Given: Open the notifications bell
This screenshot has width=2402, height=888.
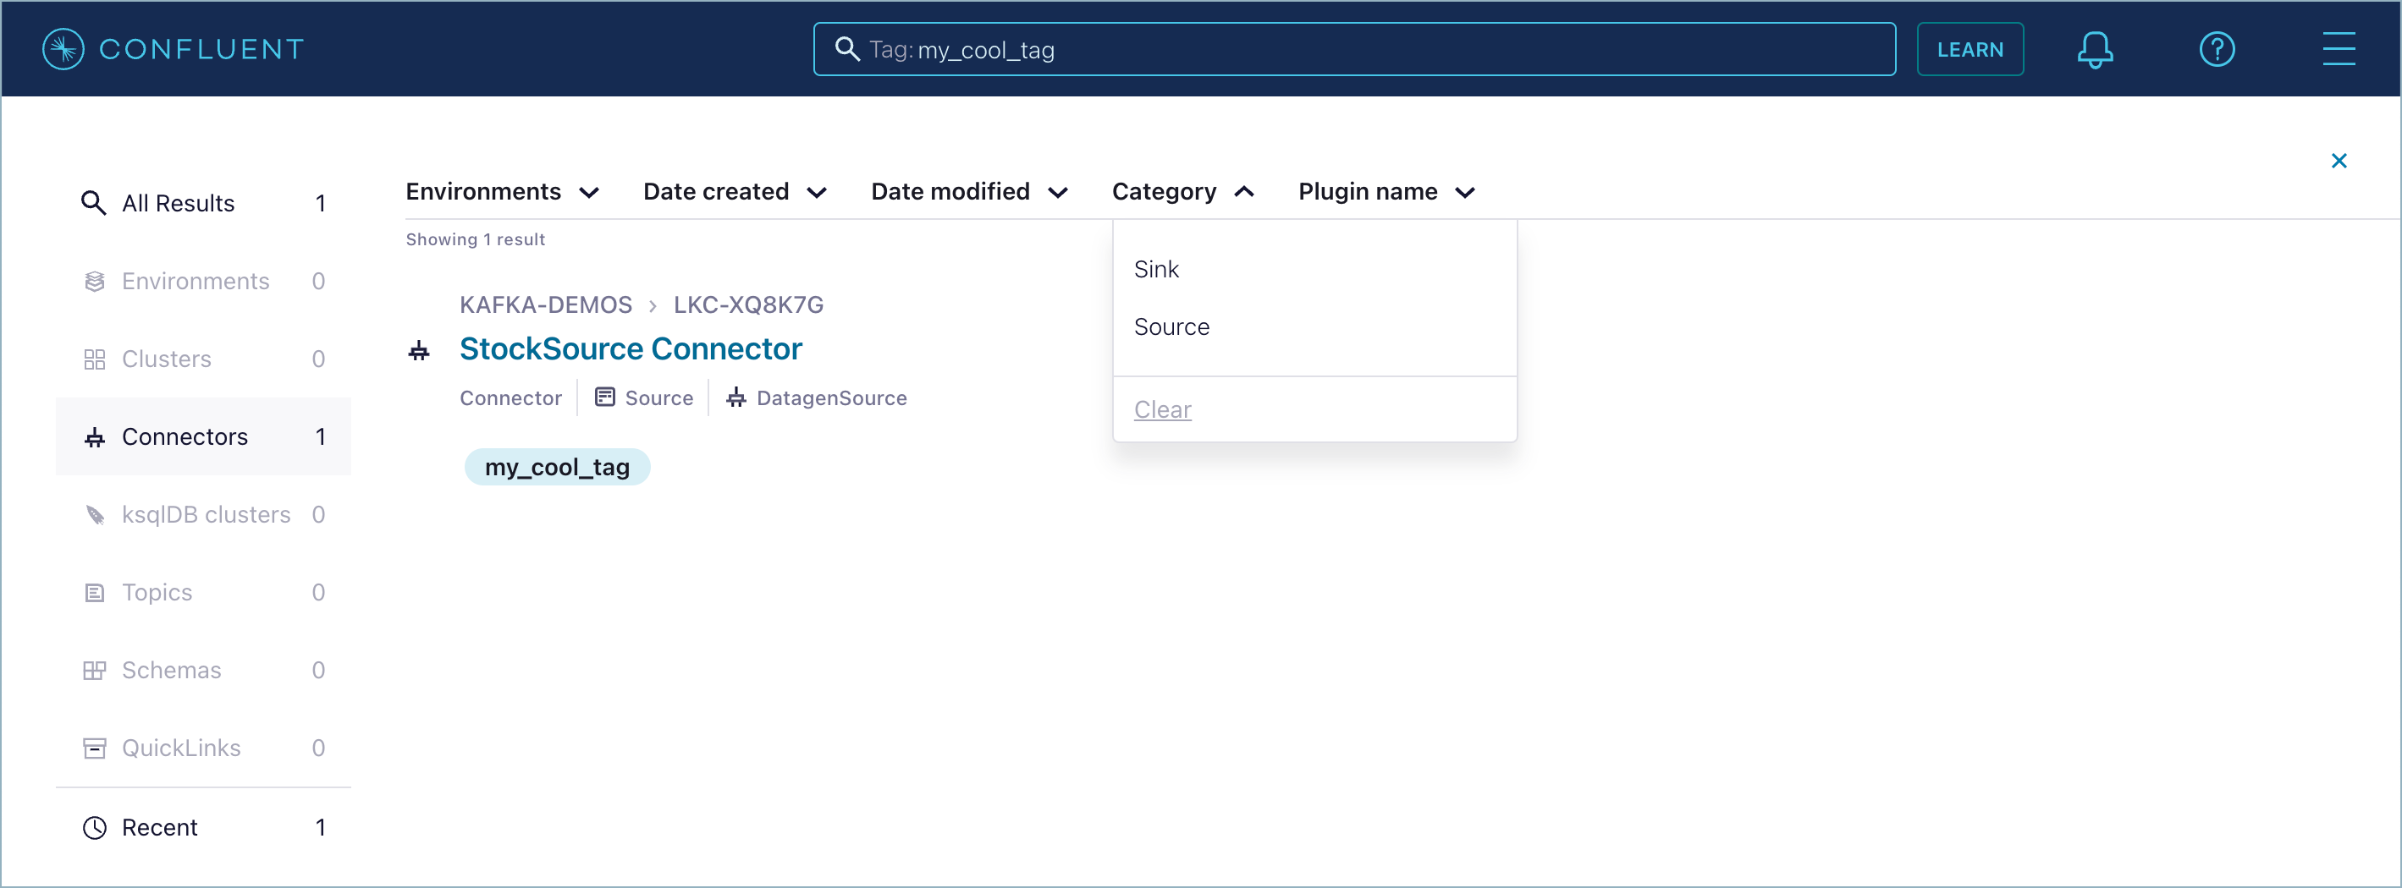Looking at the screenshot, I should (x=2094, y=49).
